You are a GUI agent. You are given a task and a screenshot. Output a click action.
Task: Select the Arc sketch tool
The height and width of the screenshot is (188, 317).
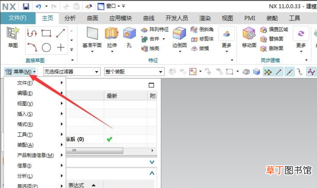click(x=32, y=48)
